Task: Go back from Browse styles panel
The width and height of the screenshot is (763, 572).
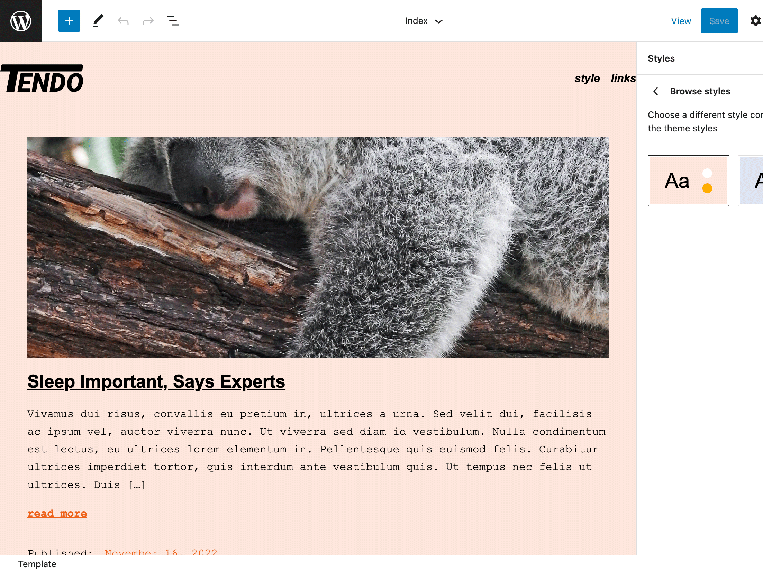Action: click(656, 91)
